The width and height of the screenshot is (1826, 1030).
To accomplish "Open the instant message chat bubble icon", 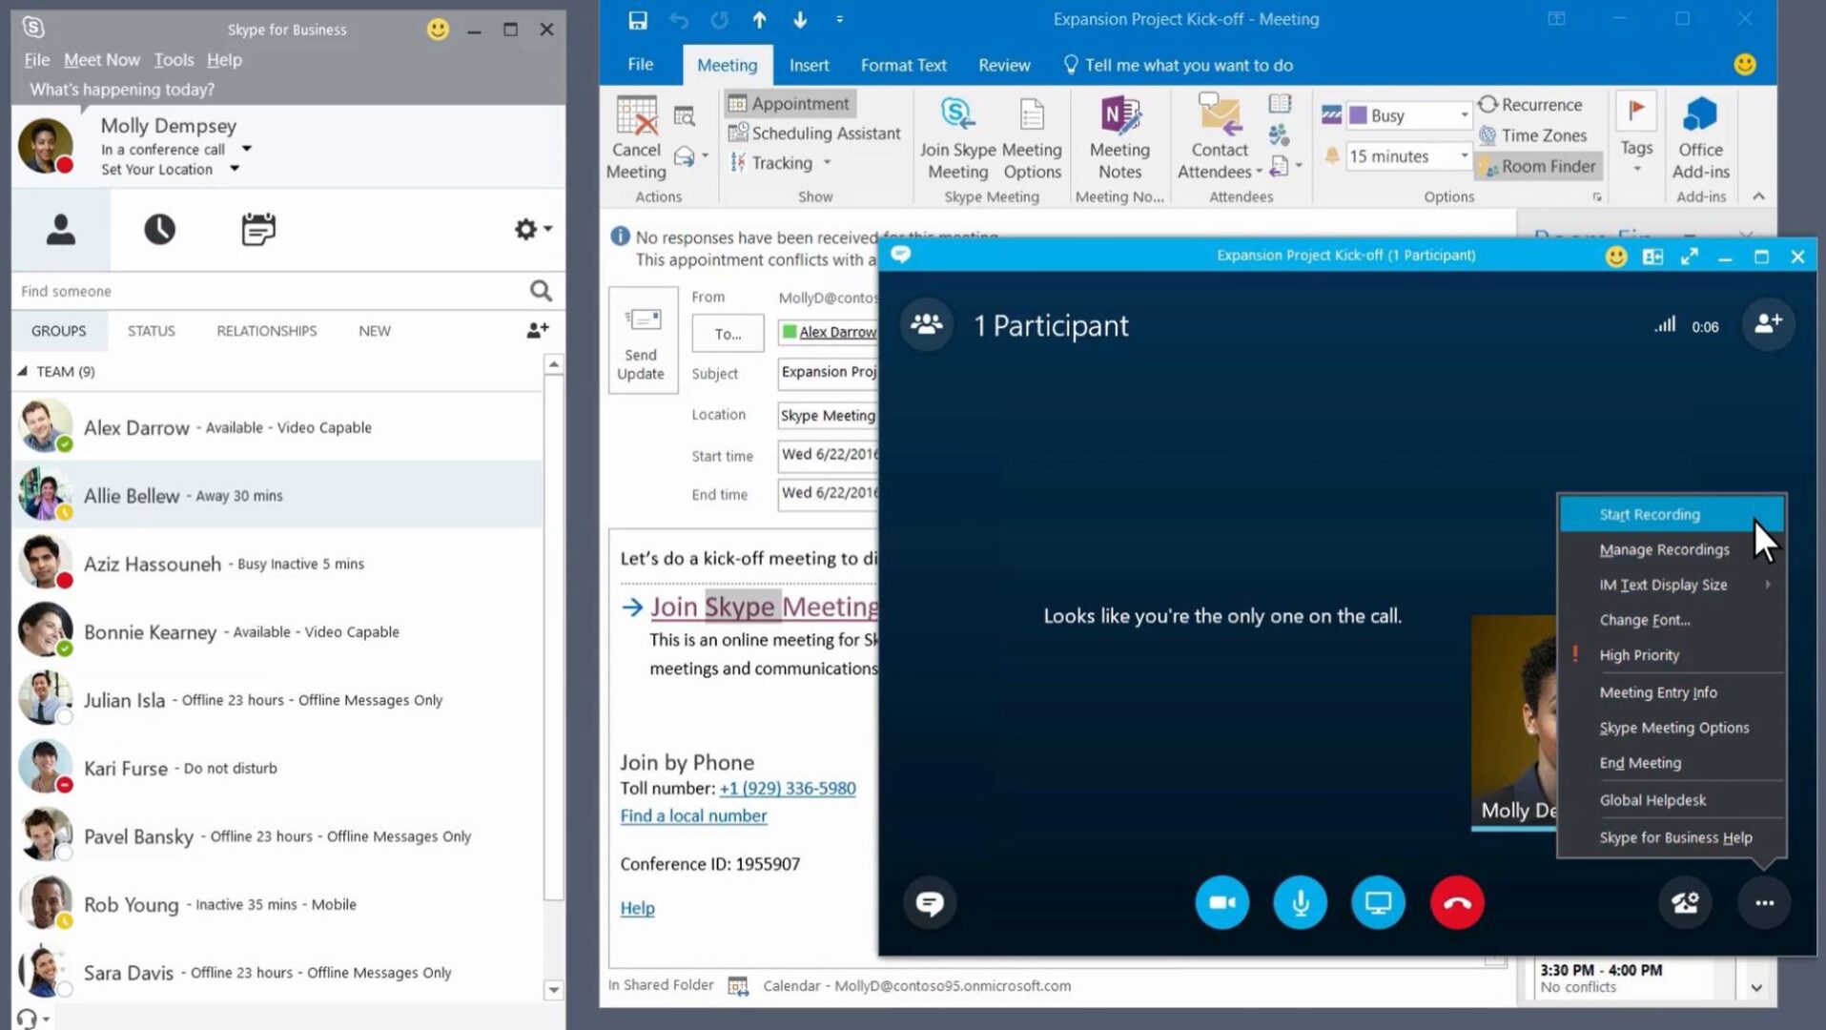I will (930, 902).
